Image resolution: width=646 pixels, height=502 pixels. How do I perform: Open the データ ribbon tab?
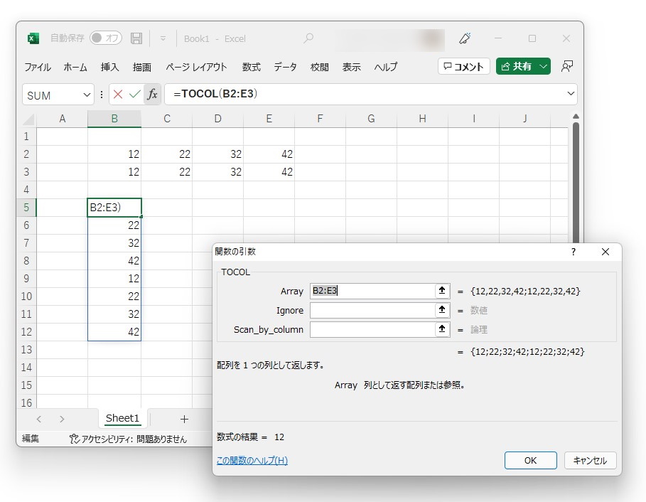[285, 67]
